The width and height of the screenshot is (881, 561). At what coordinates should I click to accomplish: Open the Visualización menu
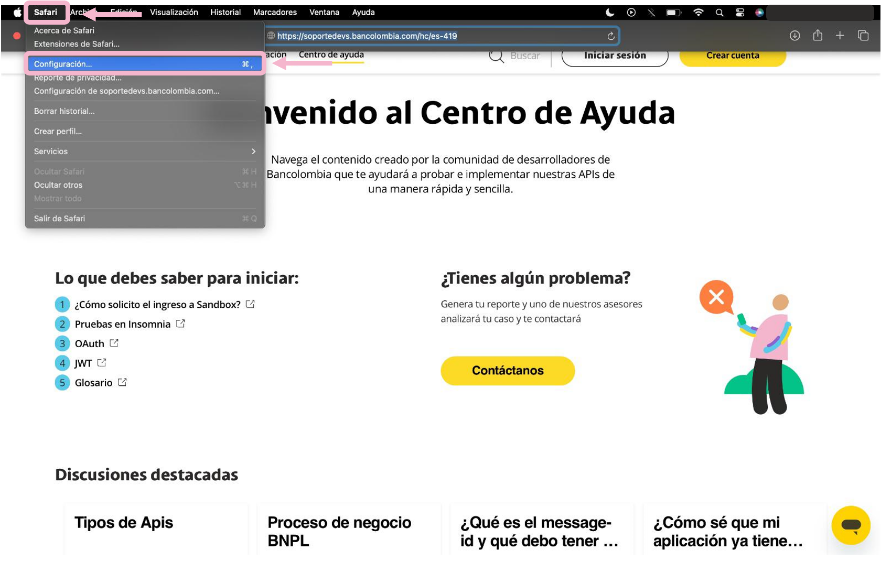[174, 12]
